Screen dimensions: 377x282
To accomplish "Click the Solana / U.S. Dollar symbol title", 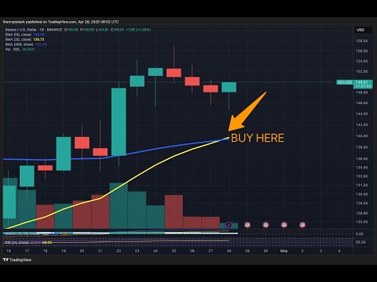I will tap(34, 30).
